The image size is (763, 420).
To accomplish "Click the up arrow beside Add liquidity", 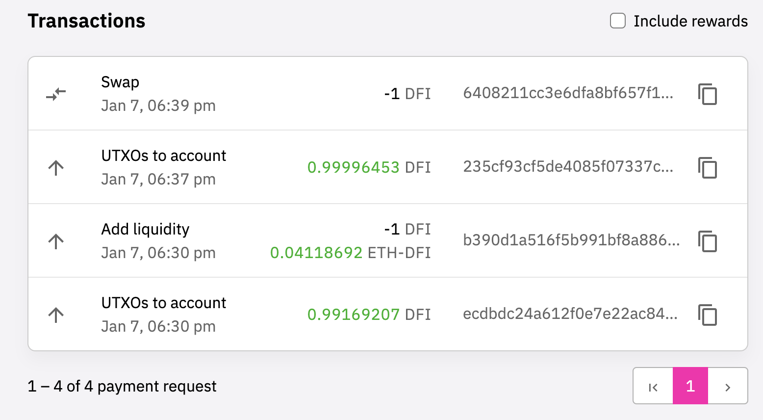I will 56,241.
